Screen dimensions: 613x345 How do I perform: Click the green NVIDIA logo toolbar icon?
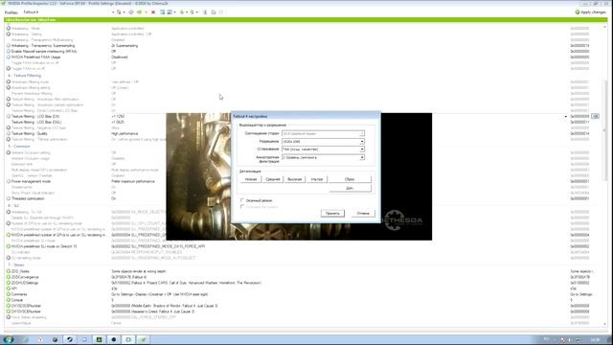[140, 12]
